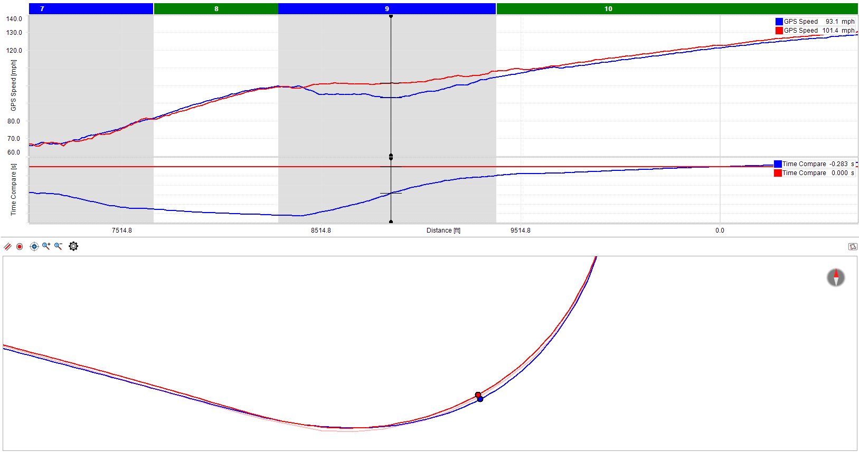859x452 pixels.
Task: Click the red racing line track icon
Action: 7,246
